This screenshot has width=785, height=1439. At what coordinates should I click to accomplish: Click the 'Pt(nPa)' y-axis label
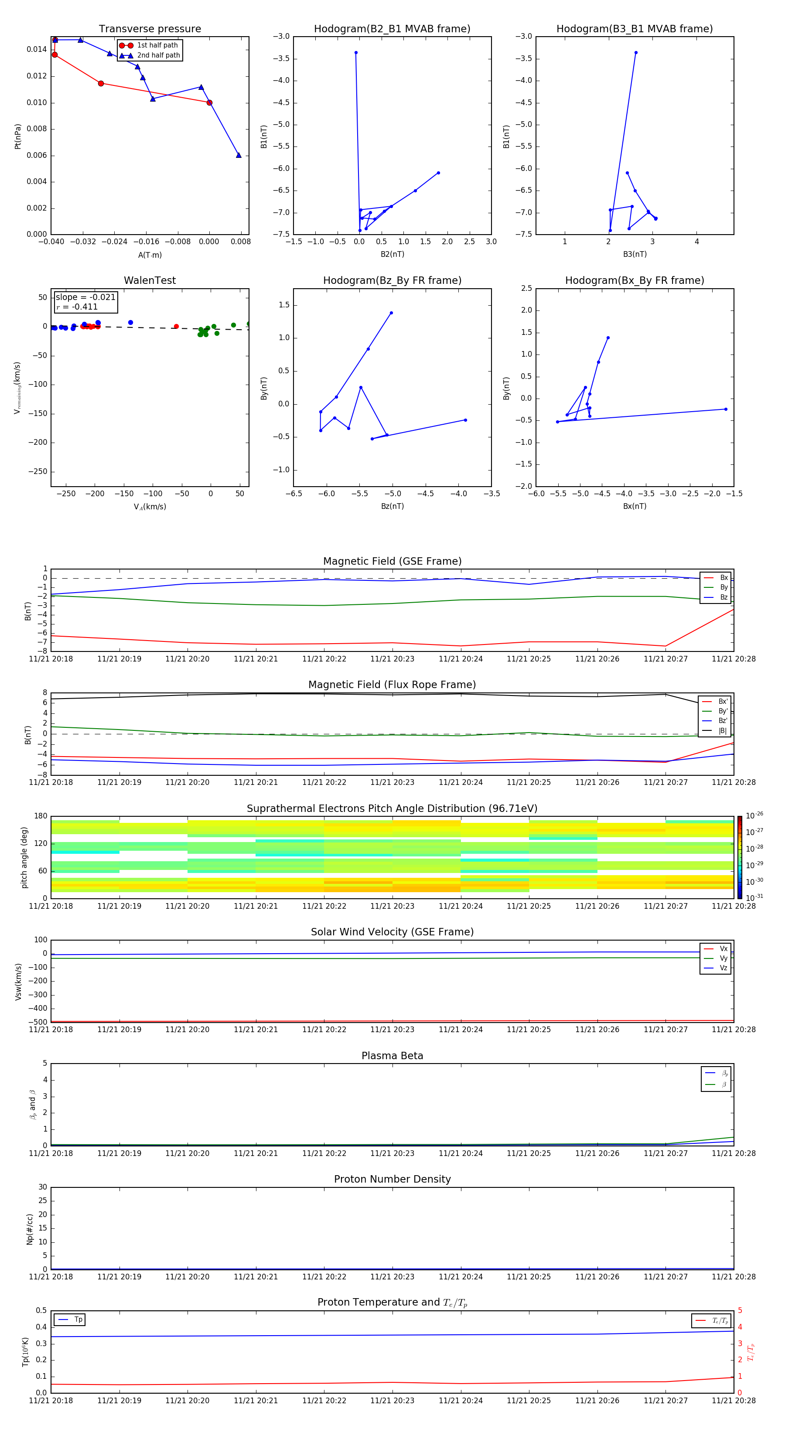coord(18,136)
